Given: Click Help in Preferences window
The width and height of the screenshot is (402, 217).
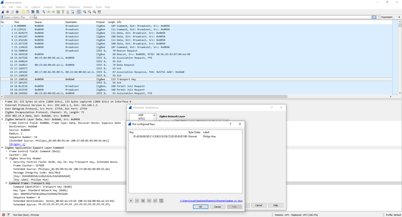Looking at the screenshot, I should (276, 205).
